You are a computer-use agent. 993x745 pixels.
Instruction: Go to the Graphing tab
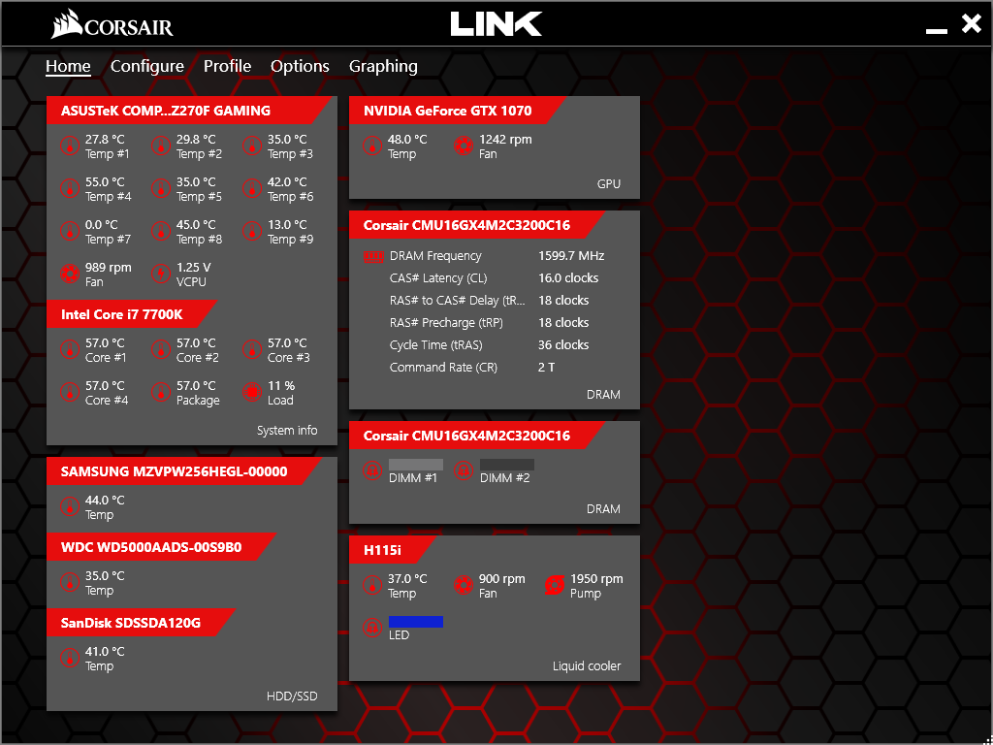click(x=383, y=67)
